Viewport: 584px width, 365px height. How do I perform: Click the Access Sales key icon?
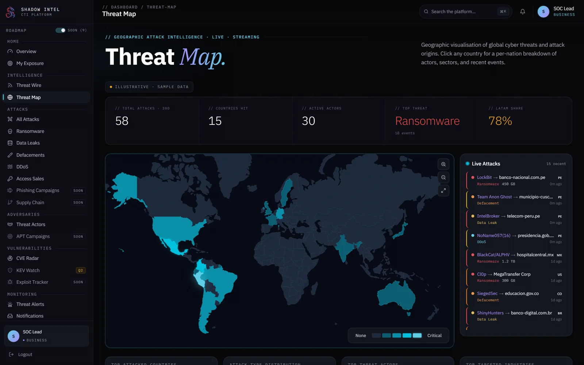tap(10, 179)
